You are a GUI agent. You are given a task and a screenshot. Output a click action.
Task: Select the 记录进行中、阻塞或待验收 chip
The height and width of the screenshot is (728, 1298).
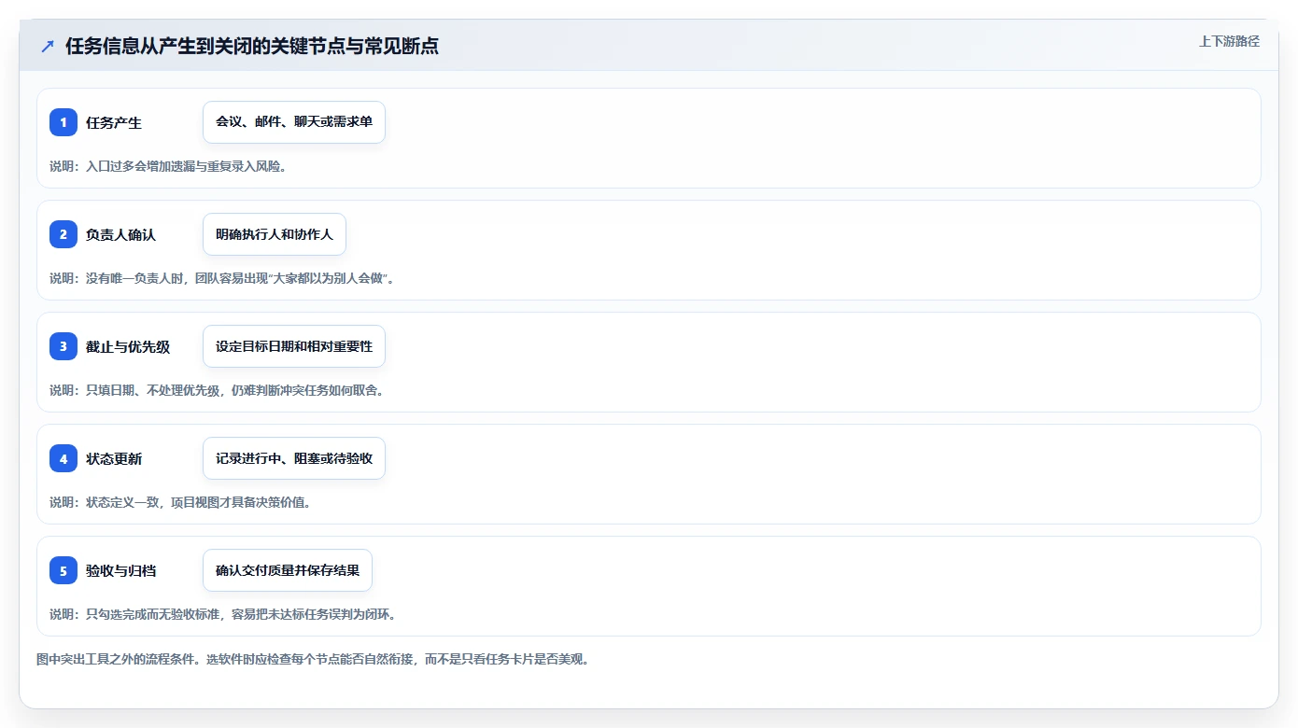coord(294,458)
